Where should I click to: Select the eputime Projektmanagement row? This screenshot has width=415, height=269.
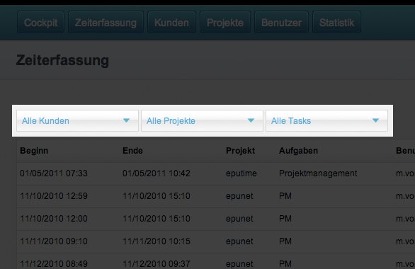tap(216, 173)
